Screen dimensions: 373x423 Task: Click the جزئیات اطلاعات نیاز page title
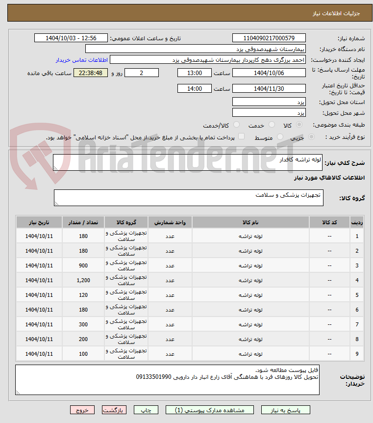[x=336, y=13]
